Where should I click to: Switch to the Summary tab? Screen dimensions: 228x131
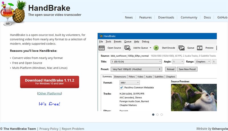tap(107, 77)
